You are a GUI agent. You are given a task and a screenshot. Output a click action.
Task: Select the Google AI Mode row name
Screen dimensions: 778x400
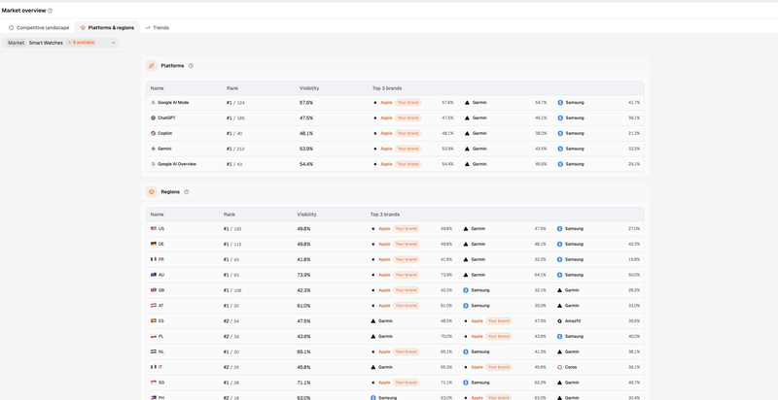(x=173, y=103)
